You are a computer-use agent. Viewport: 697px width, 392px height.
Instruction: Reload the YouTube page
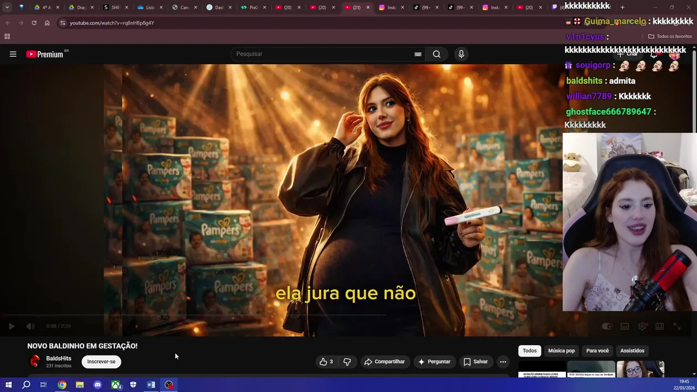(x=34, y=23)
